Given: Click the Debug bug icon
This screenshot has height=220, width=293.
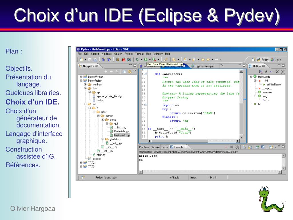Looking at the screenshot, I should click(x=137, y=60).
